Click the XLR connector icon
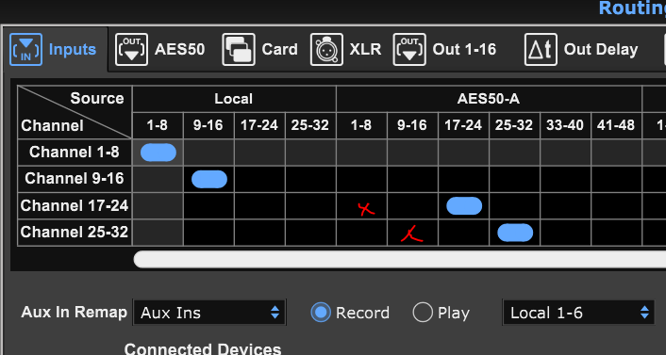This screenshot has height=355, width=666. pyautogui.click(x=326, y=50)
